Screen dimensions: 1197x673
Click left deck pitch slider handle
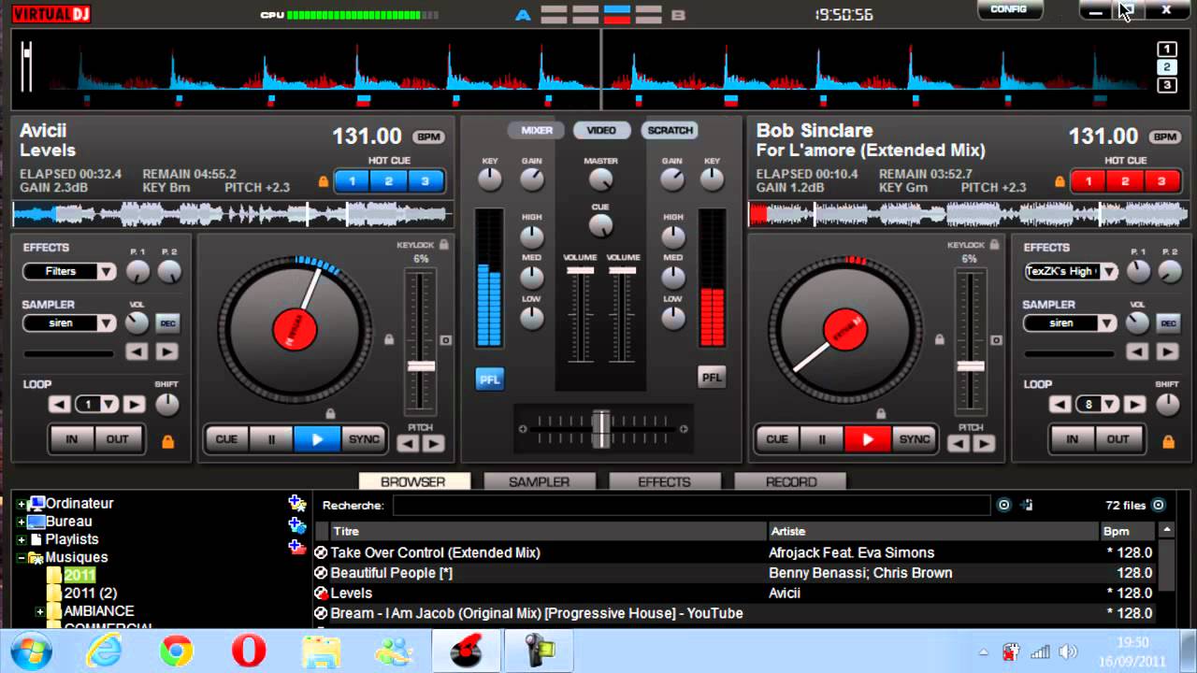click(x=421, y=365)
